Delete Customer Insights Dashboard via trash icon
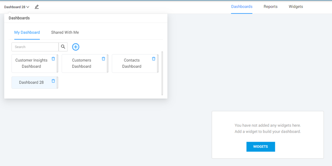 53,59
